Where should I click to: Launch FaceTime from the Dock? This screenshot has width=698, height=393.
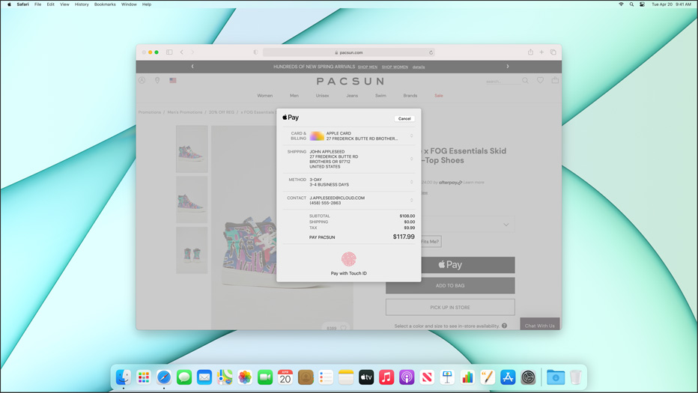(265, 377)
